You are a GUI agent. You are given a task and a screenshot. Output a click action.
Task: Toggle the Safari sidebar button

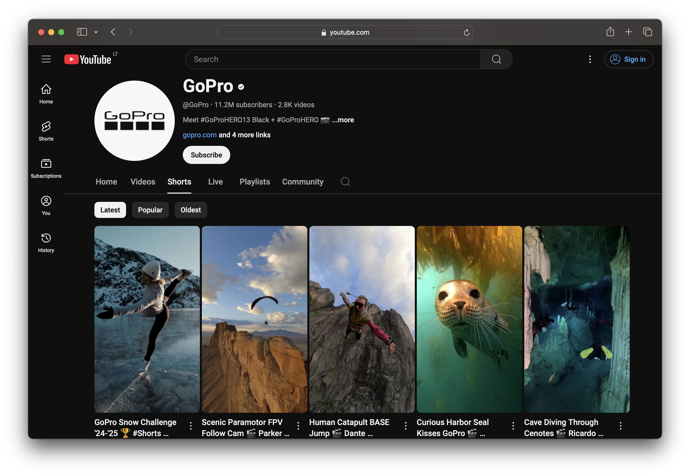[82, 32]
